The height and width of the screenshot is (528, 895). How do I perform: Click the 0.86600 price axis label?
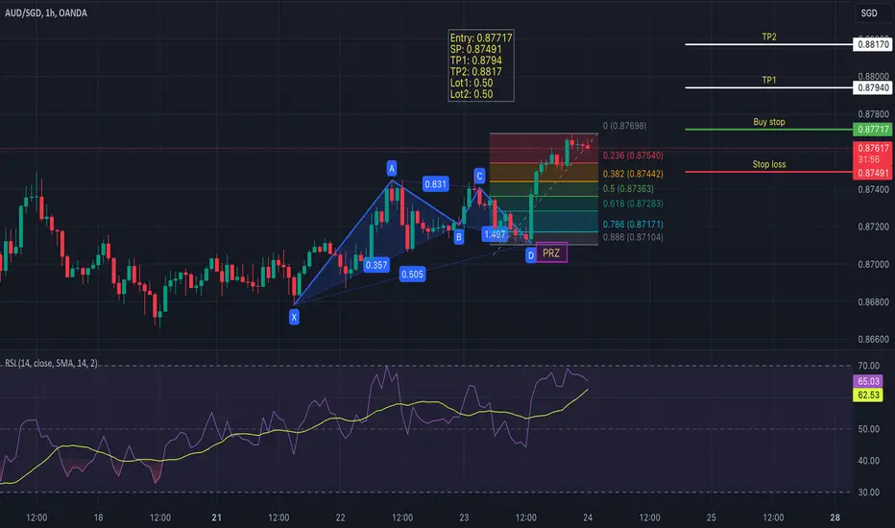pos(873,340)
